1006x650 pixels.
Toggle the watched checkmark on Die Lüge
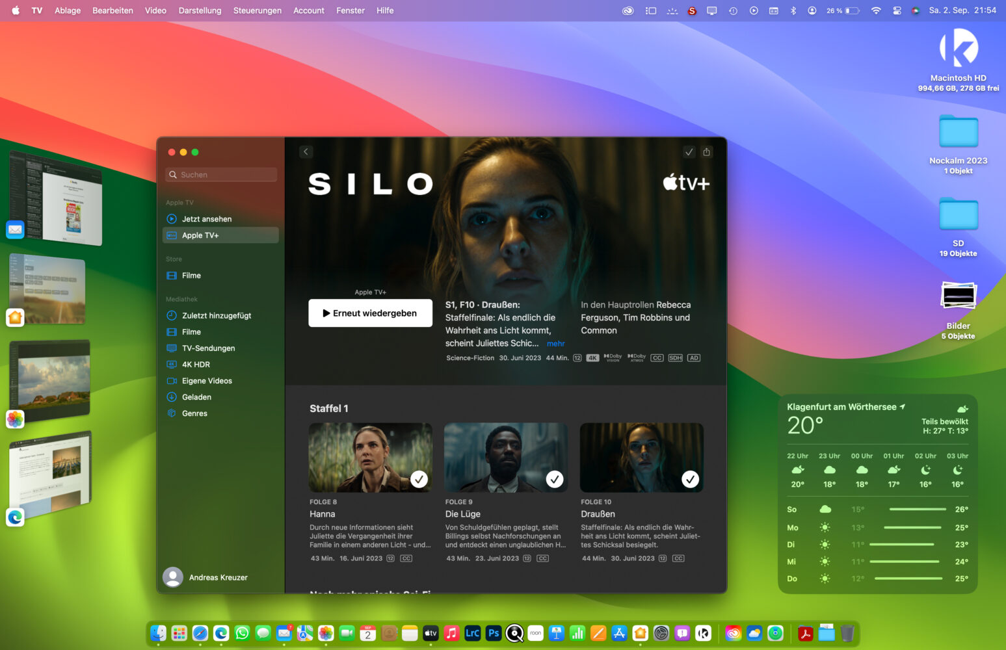pyautogui.click(x=555, y=479)
